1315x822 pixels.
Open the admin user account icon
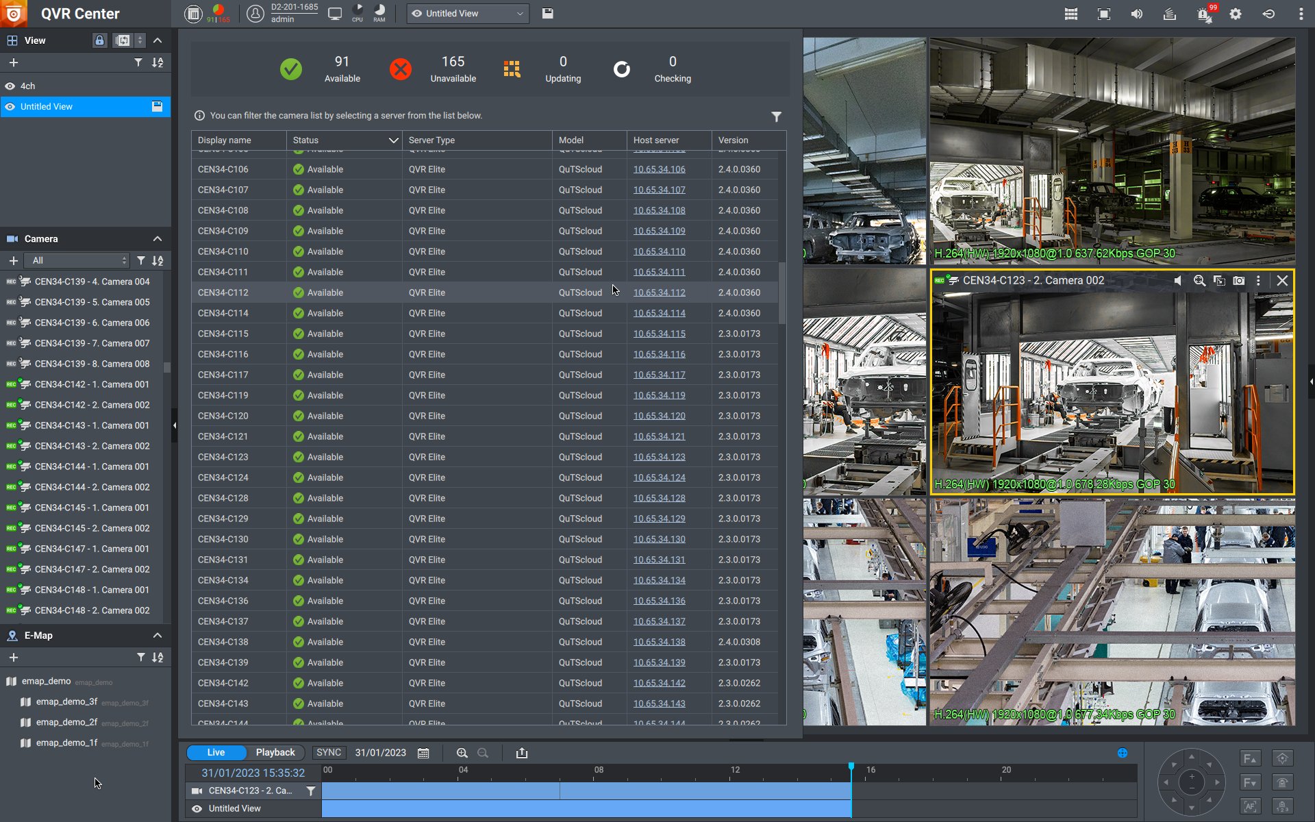[x=255, y=13]
